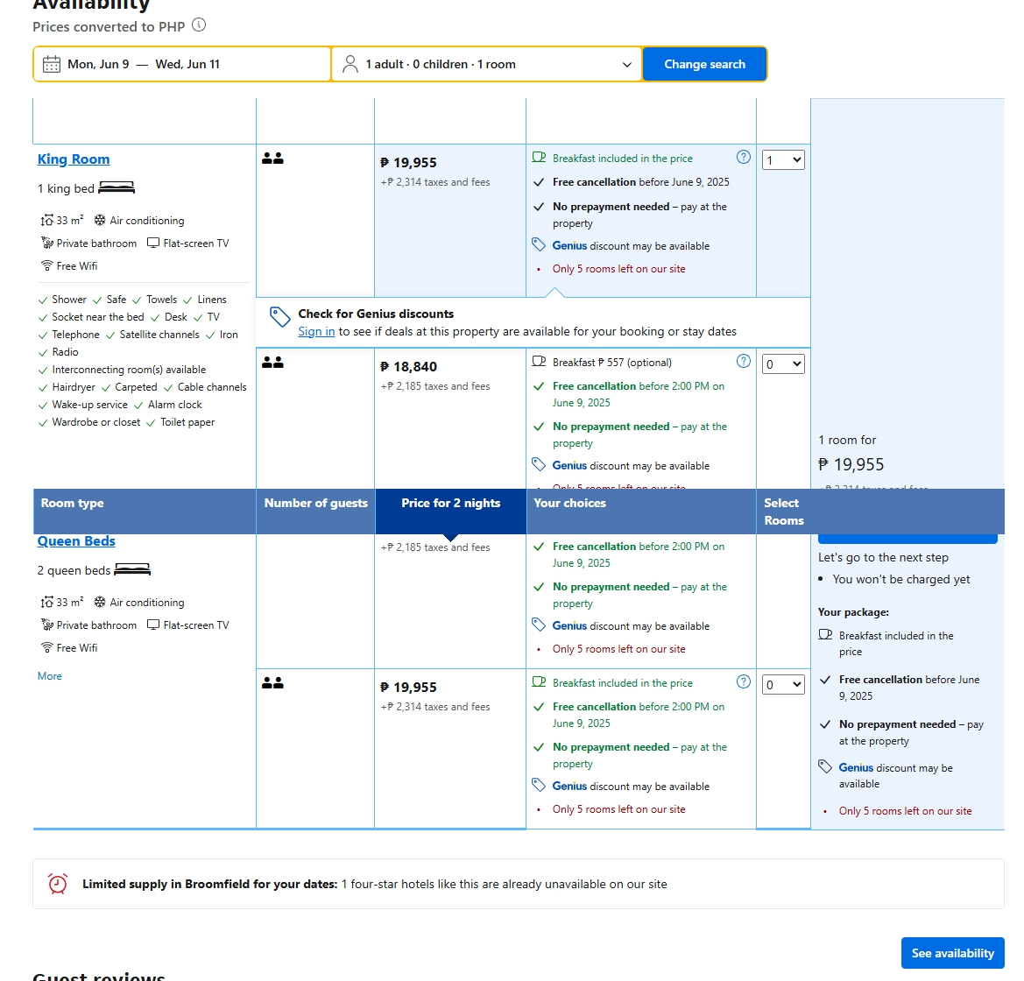Click the Free Wifi icon under Queen Beds
Viewport: 1024px width, 981px height.
point(47,647)
